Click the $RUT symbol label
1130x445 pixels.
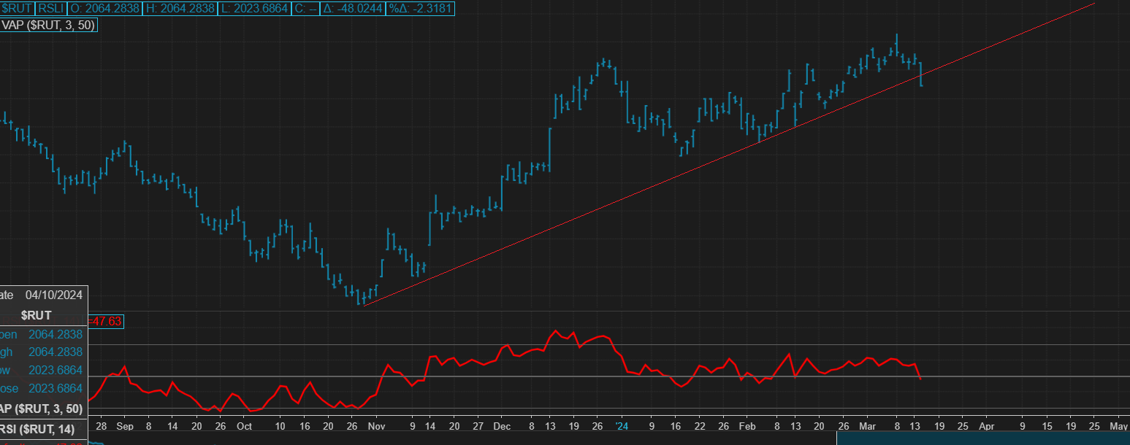(x=16, y=9)
